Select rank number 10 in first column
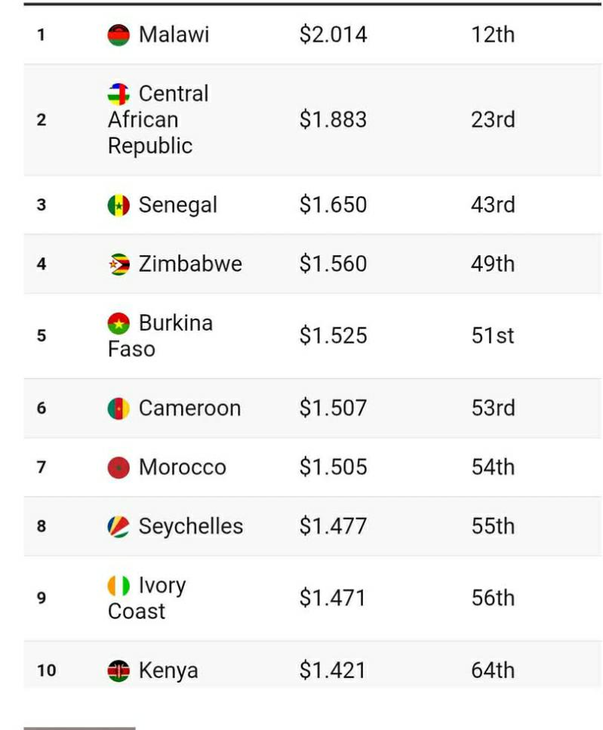 46,670
